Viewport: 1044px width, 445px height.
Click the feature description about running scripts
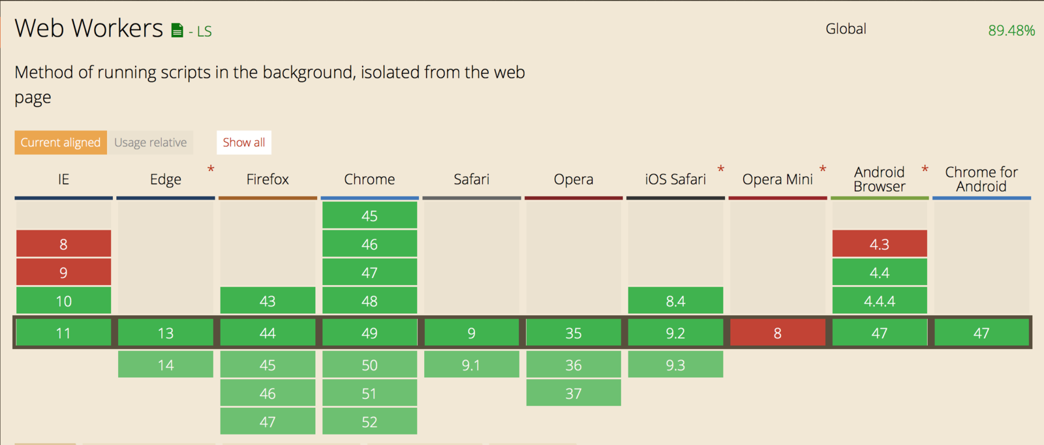(x=269, y=85)
